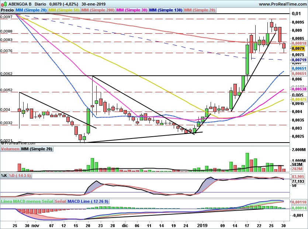Select the magenta MM (Simple 30) label
The height and width of the screenshot is (229, 308).
tap(131, 10)
